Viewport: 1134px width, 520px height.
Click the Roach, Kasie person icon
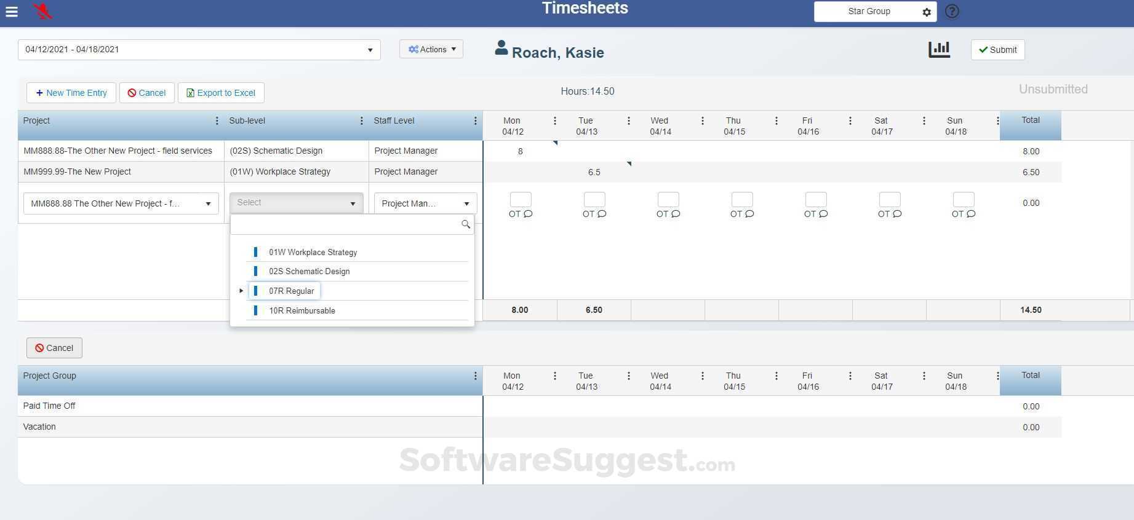(x=501, y=48)
